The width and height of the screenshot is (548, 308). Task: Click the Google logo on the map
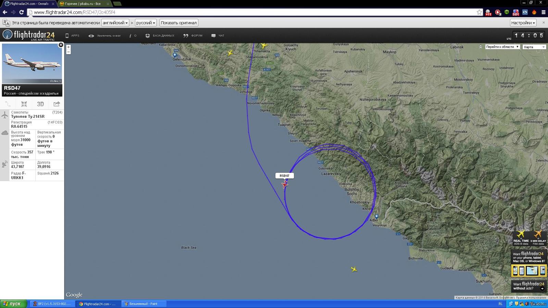[74, 295]
